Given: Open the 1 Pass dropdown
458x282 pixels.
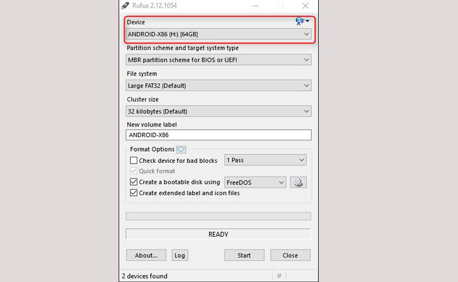Looking at the screenshot, I should tap(265, 160).
